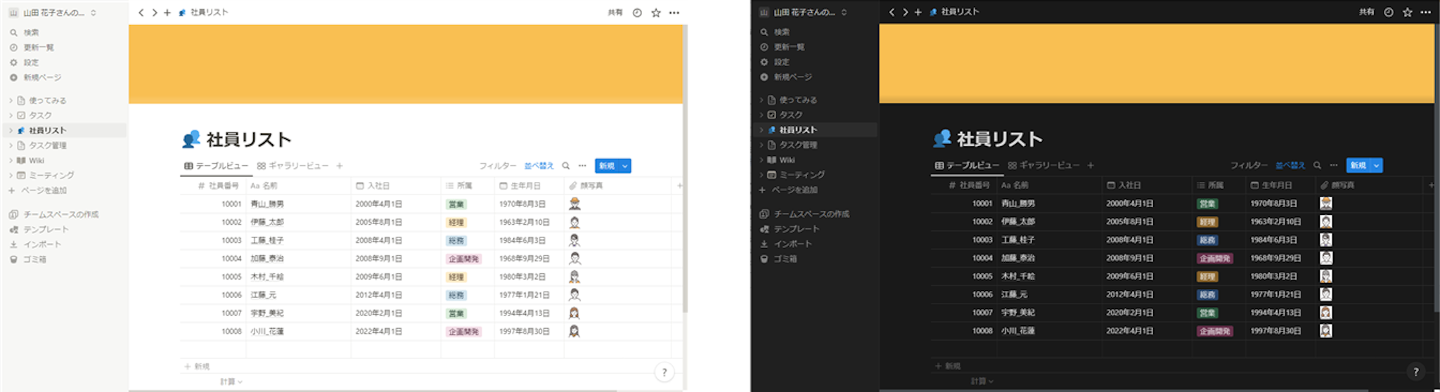The width and height of the screenshot is (1440, 392).
Task: Open the help question mark in light window
Action: [664, 372]
